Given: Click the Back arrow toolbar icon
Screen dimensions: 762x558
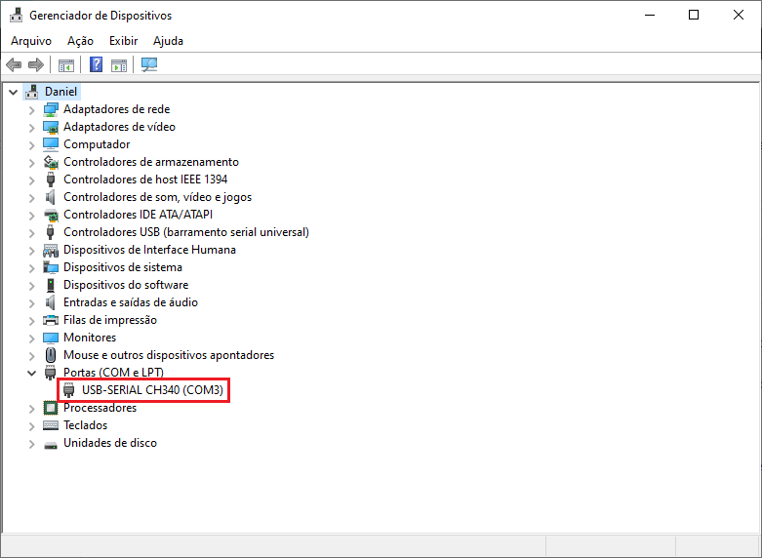Looking at the screenshot, I should [x=14, y=64].
